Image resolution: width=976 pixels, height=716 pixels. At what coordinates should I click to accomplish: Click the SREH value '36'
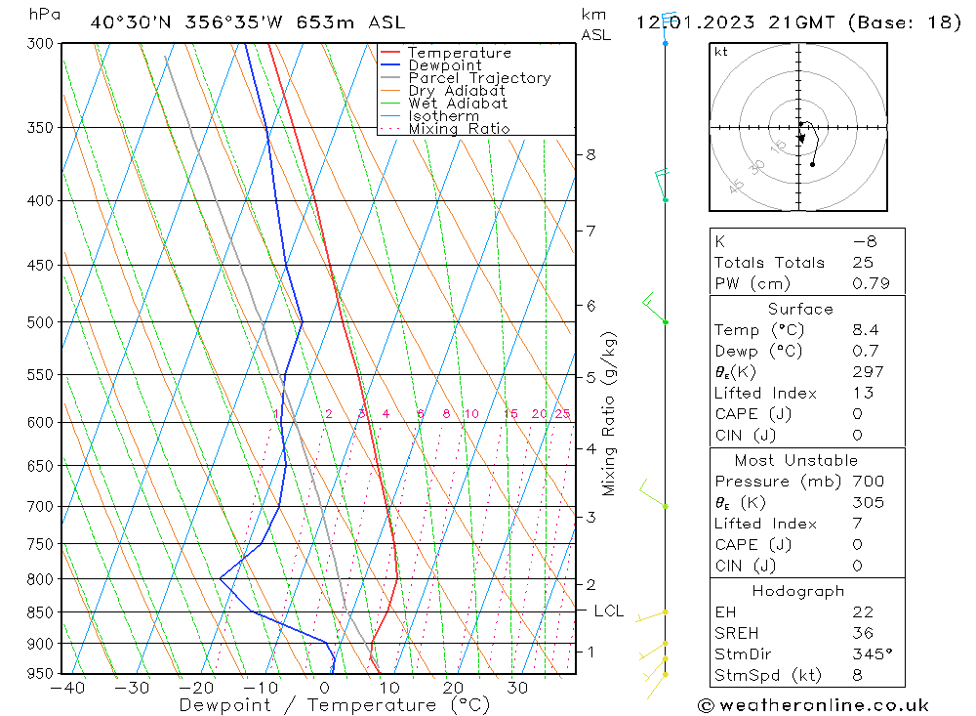[864, 634]
